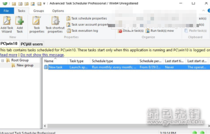Open the File menu

[x=6, y=11]
